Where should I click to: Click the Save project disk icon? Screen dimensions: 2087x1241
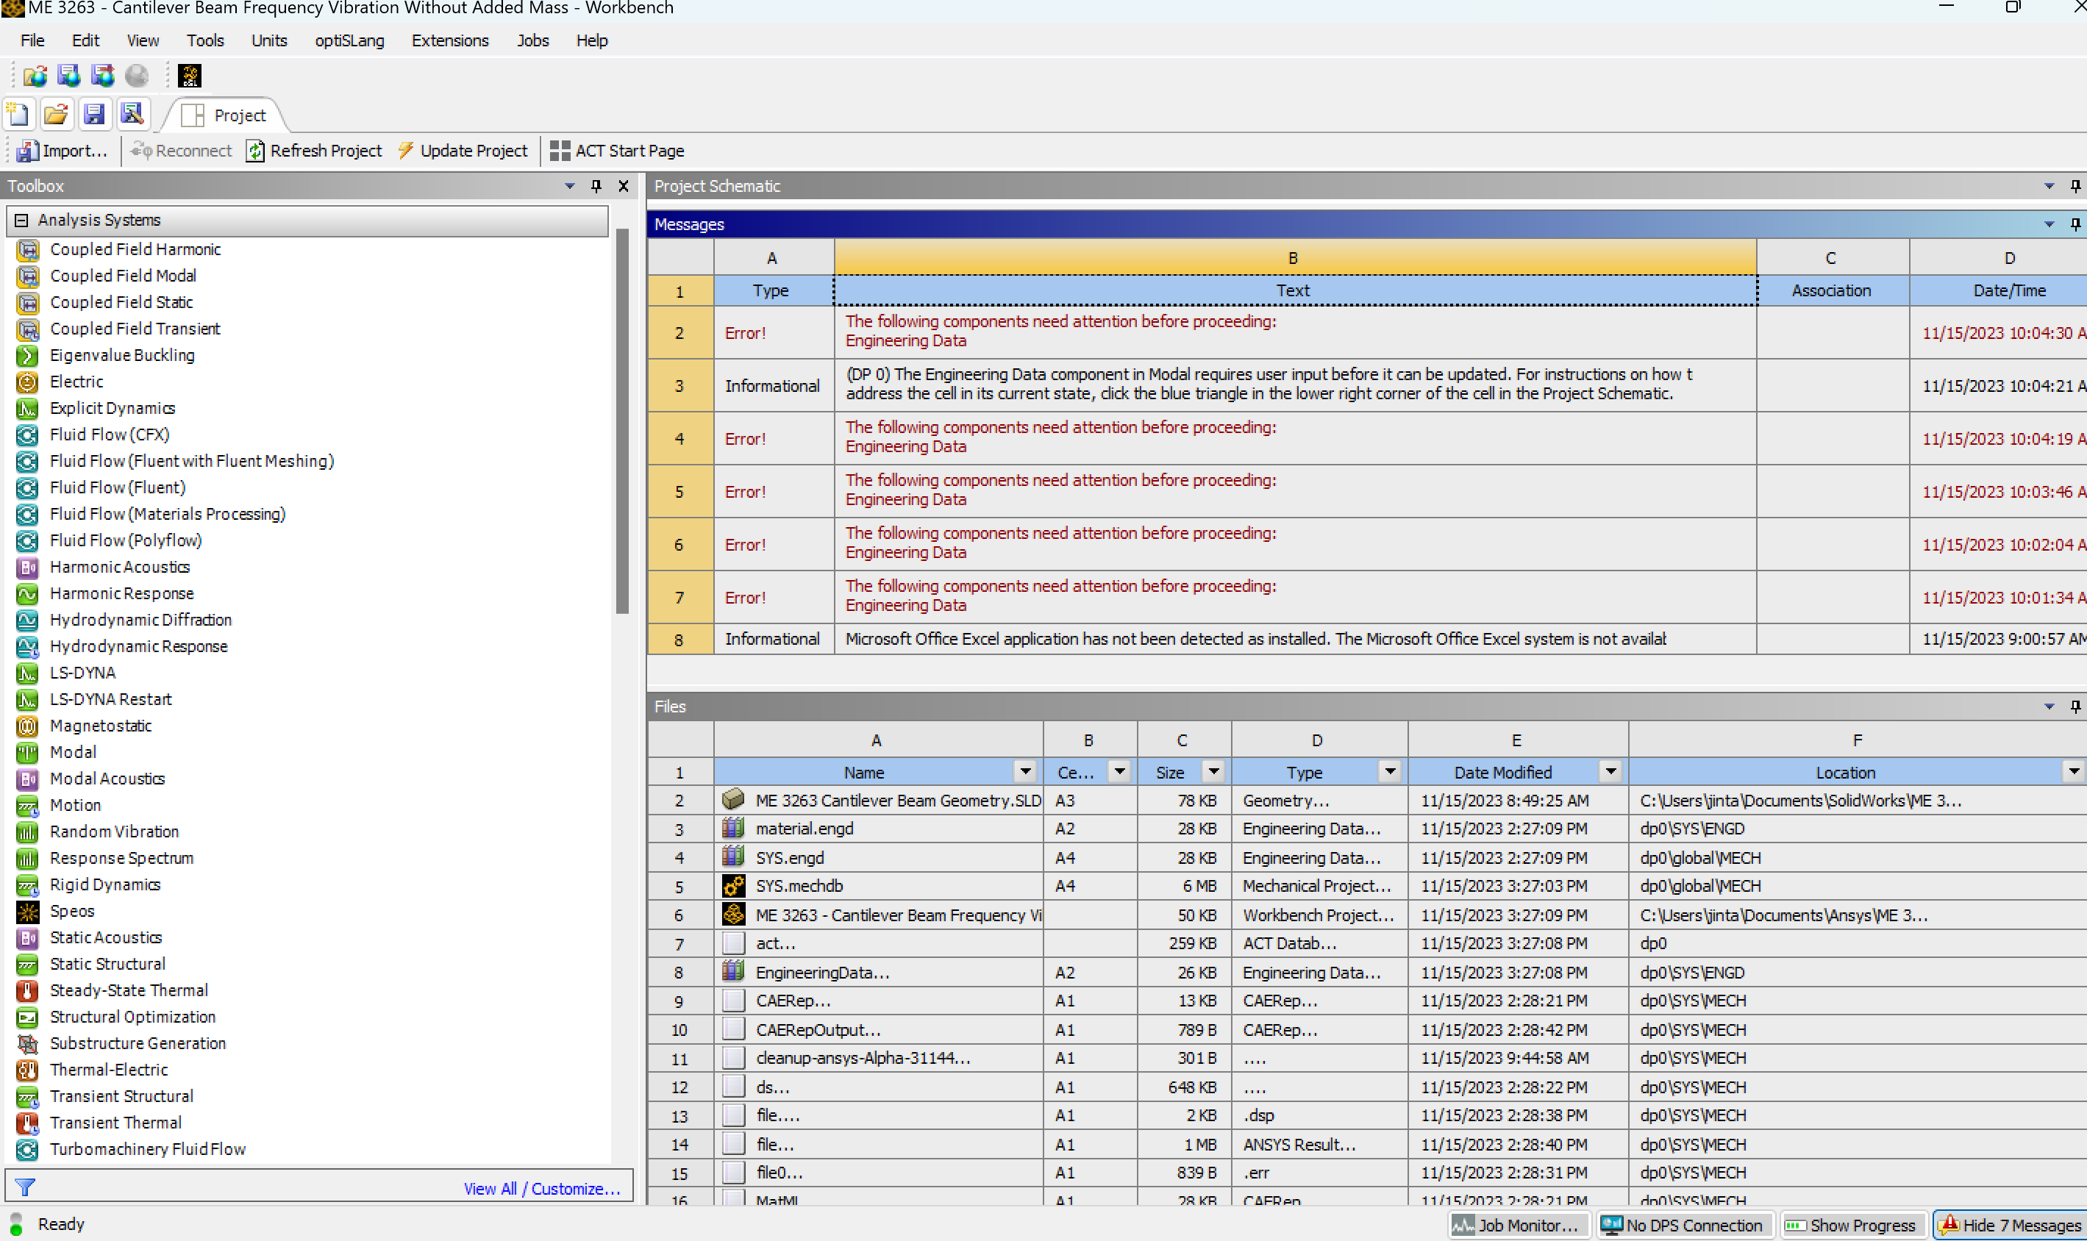[x=93, y=115]
